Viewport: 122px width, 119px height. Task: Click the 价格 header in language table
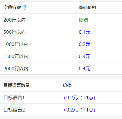tap(67, 85)
